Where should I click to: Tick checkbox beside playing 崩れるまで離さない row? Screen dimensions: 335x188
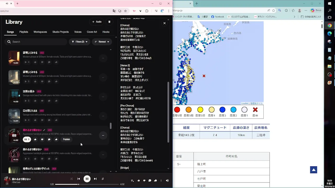[6, 136]
